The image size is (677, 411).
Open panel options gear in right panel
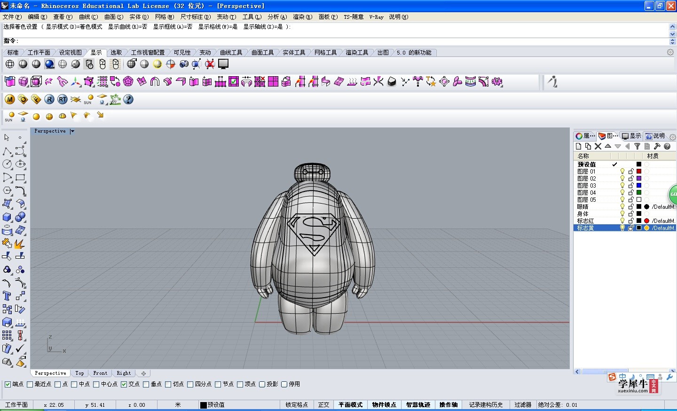[673, 137]
